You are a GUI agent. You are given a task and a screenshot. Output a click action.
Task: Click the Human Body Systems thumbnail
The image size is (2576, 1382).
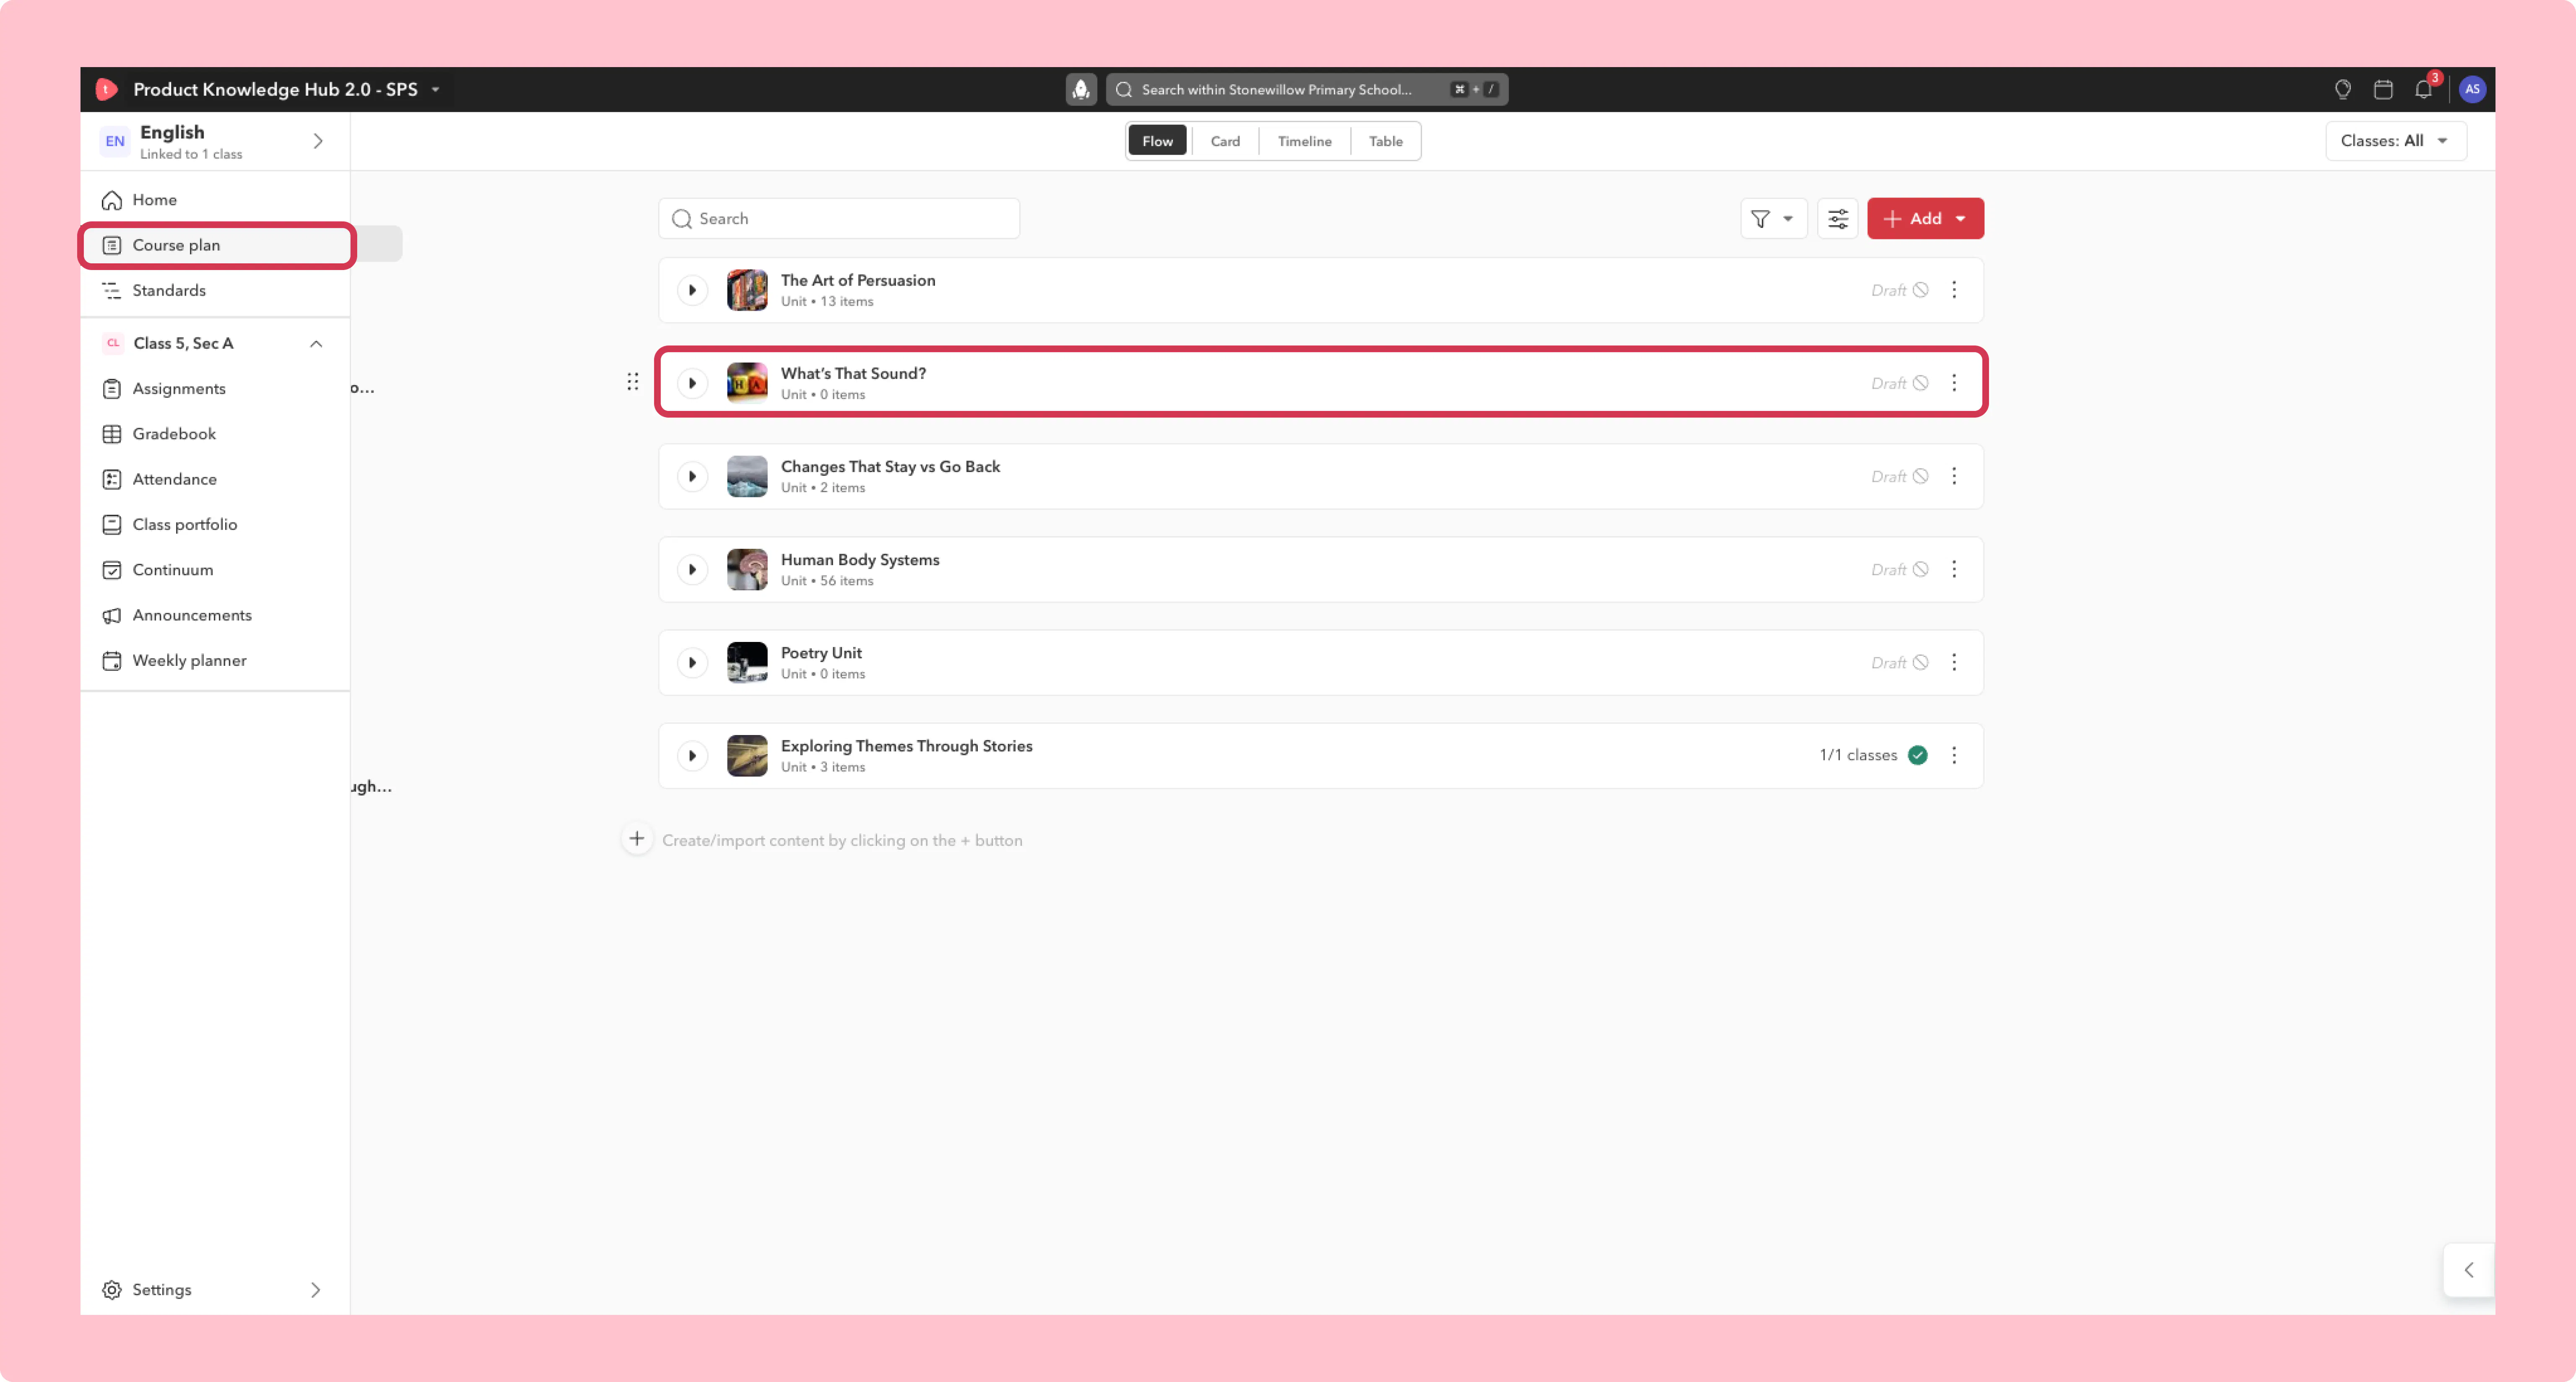click(747, 569)
